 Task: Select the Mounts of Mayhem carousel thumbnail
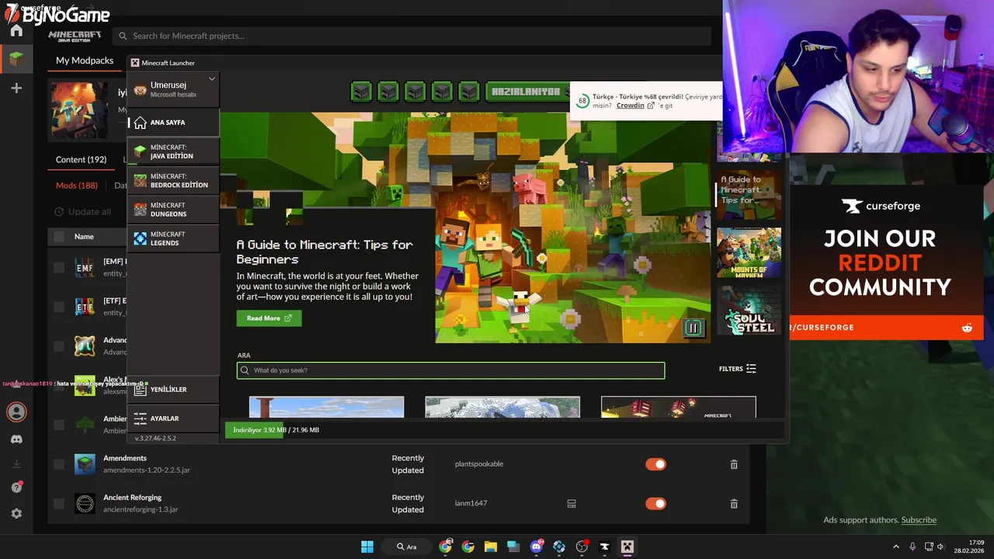pyautogui.click(x=749, y=253)
